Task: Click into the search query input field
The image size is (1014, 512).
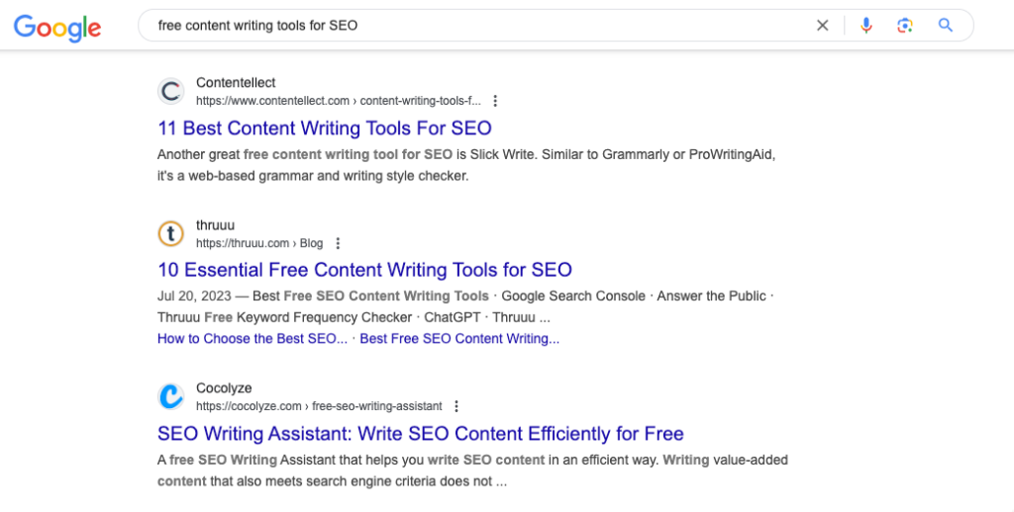Action: [x=478, y=25]
